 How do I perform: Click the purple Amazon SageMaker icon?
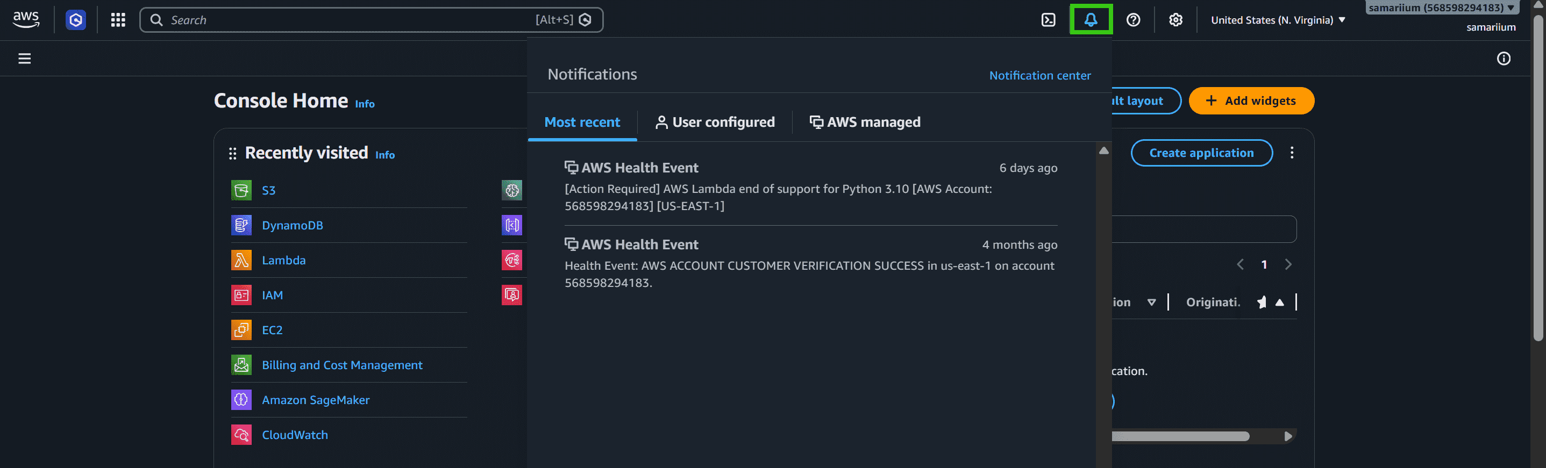[241, 399]
